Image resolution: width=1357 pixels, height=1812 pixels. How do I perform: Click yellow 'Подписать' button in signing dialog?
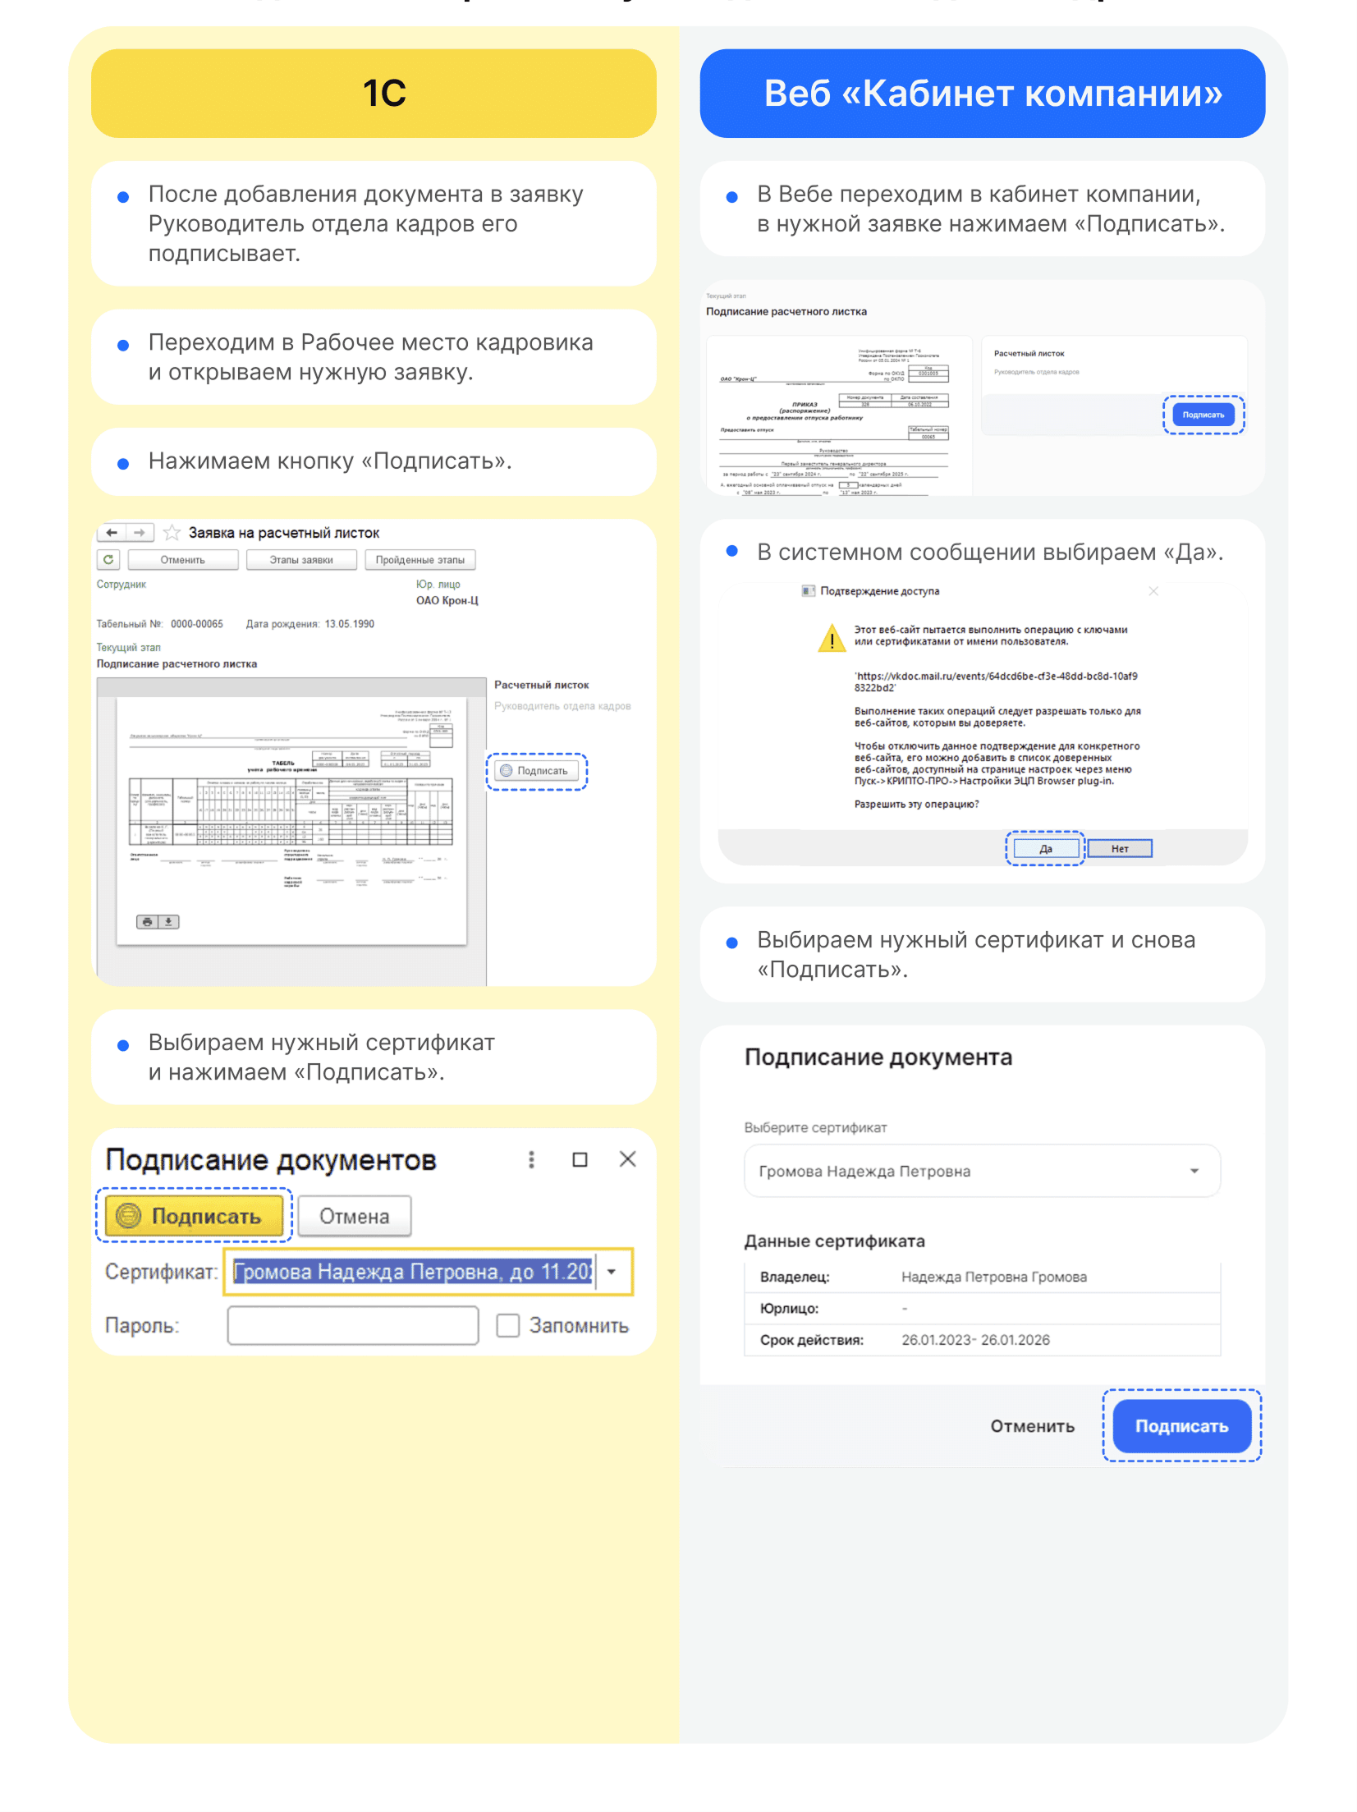pos(193,1216)
